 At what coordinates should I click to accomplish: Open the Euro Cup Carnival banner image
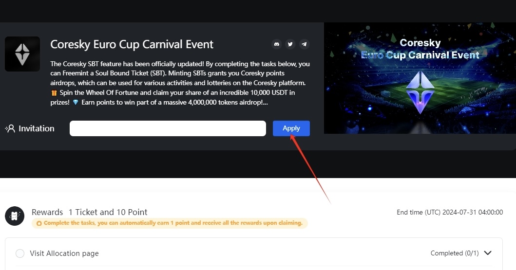[420, 78]
